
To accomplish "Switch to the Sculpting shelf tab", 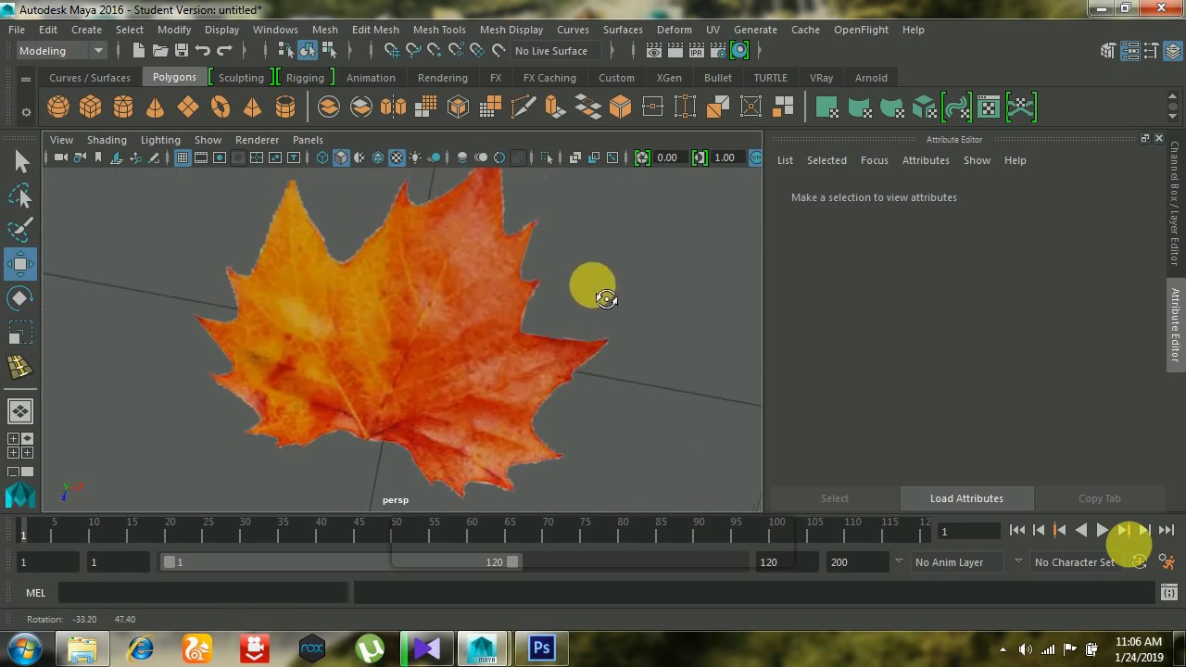I will [x=241, y=78].
